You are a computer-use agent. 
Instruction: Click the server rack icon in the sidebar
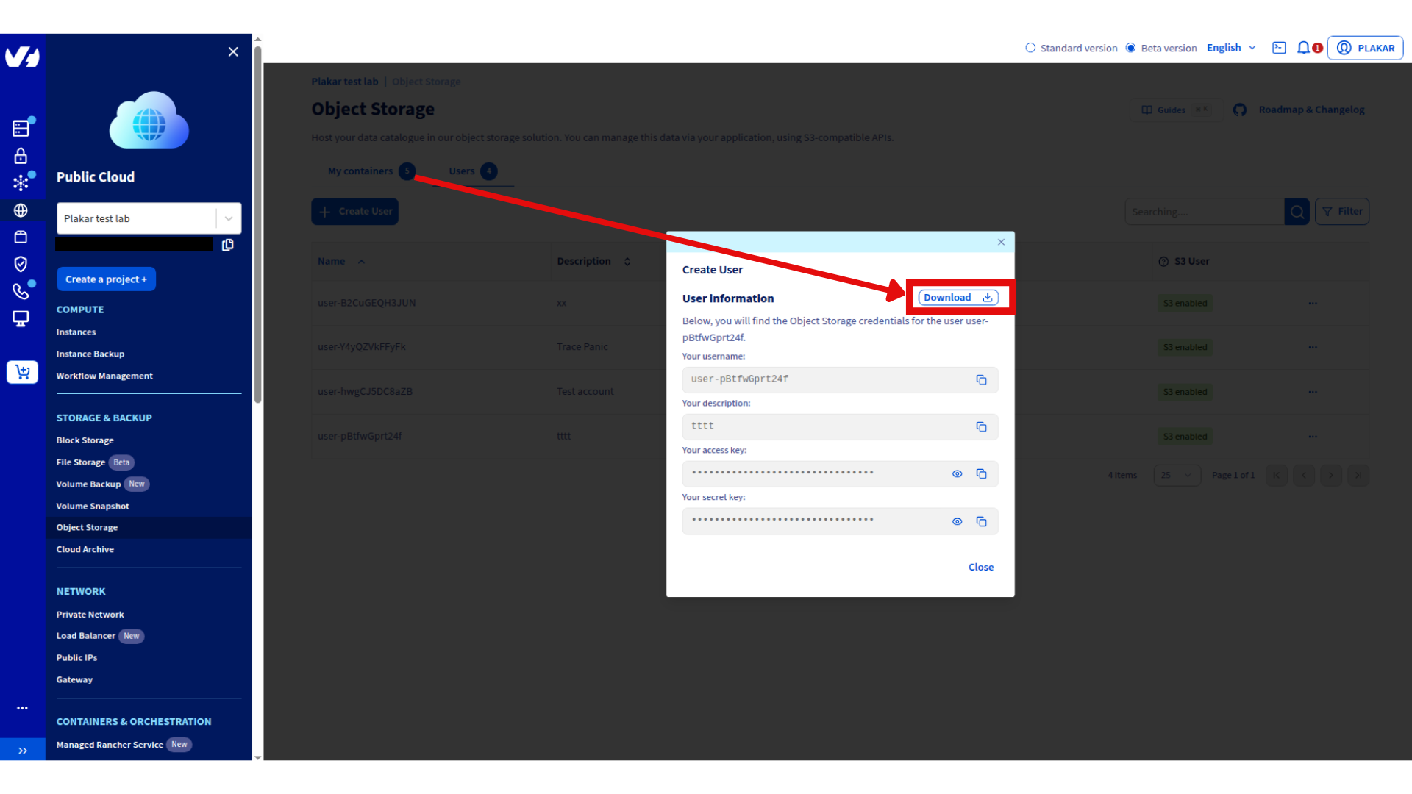[21, 126]
